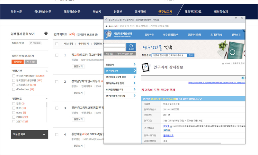Image resolution: width=258 pixels, height=155 pixels.
Task: Click 원문보기 for result 2
Action: point(78,93)
